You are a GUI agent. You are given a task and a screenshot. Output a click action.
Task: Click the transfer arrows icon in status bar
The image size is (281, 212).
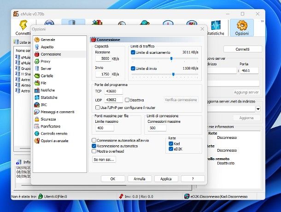(121, 196)
